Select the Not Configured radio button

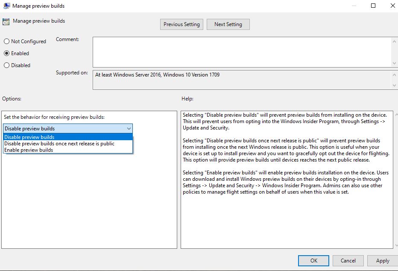(x=6, y=41)
